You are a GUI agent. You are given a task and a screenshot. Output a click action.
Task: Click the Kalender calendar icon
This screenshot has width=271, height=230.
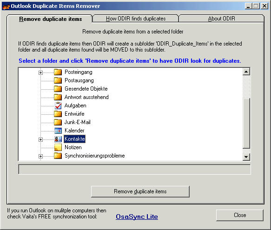click(x=58, y=131)
